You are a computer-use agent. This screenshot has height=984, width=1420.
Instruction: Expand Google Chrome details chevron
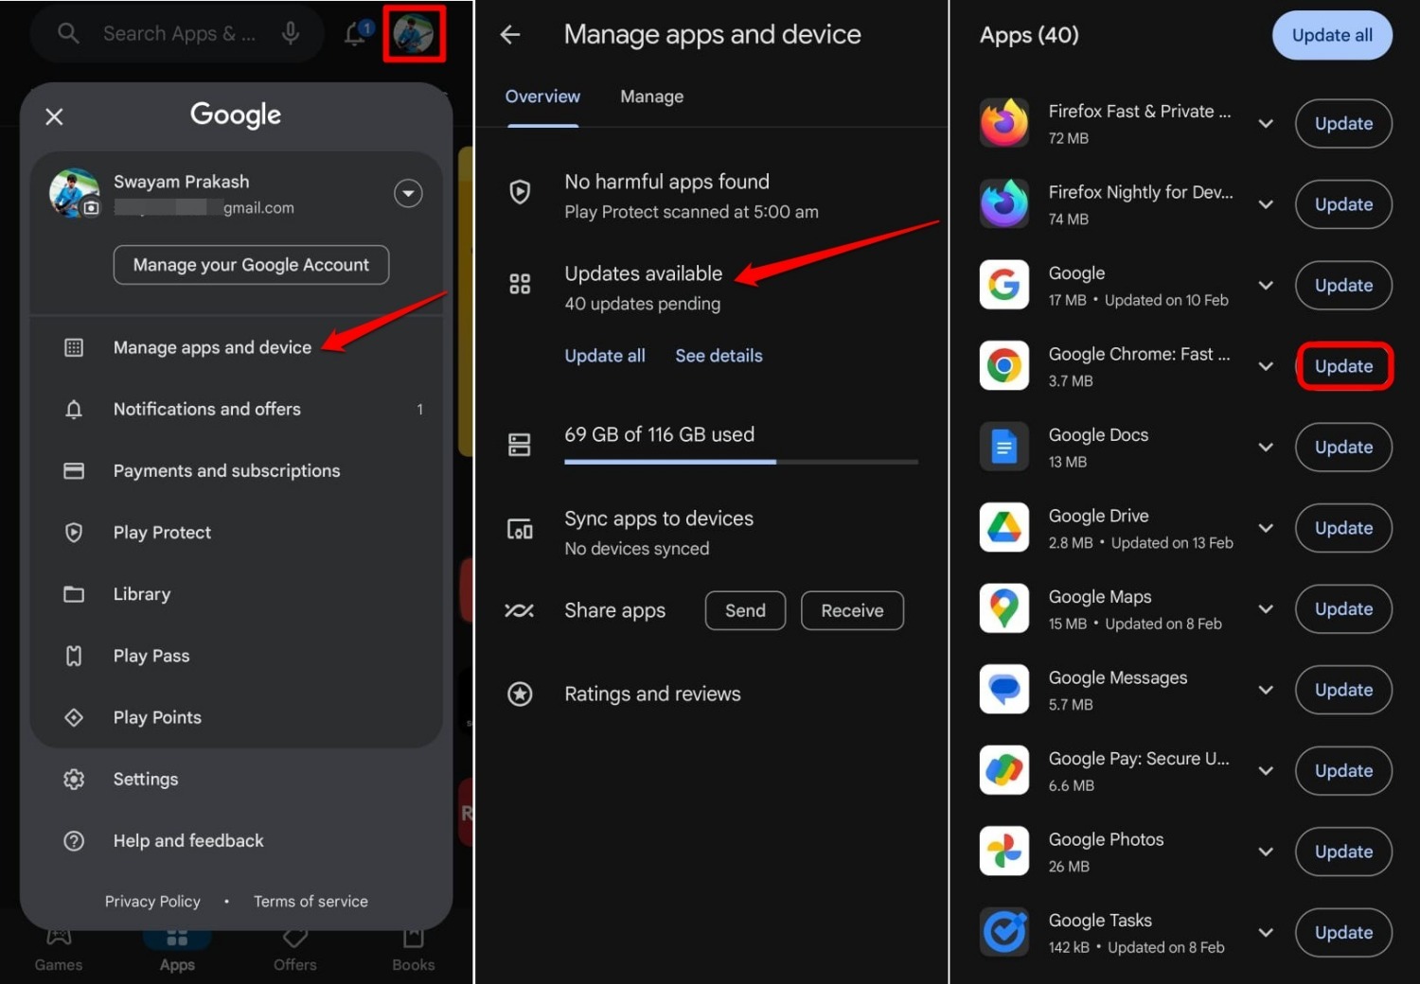(1266, 366)
